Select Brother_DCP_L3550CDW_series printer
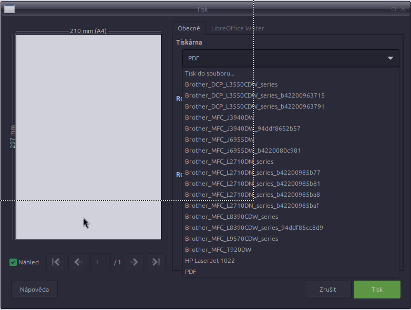Viewport: 411px width, 310px height. 231,84
